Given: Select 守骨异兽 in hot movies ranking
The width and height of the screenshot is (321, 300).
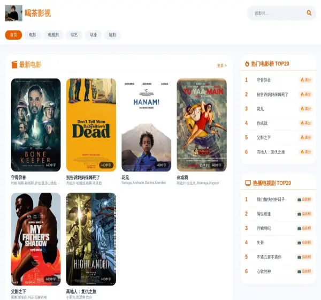Looking at the screenshot, I should 263,80.
